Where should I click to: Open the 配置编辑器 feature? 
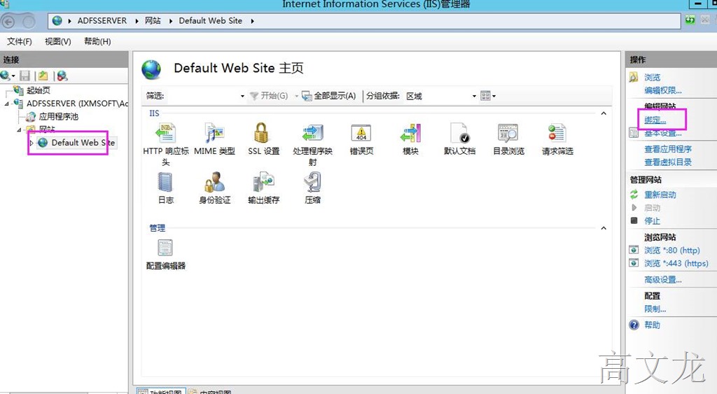pos(165,254)
